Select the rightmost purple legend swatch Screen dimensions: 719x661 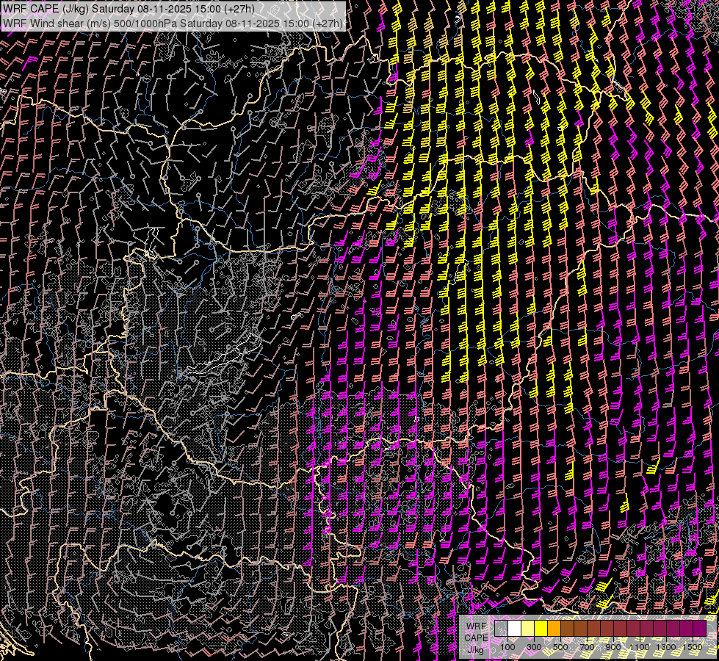coord(698,628)
